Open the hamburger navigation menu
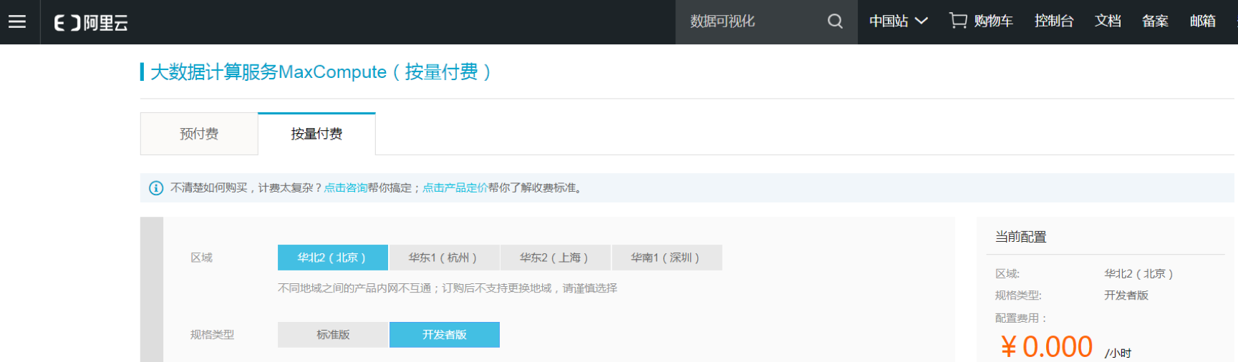Screen dimensions: 1238x362 point(17,21)
